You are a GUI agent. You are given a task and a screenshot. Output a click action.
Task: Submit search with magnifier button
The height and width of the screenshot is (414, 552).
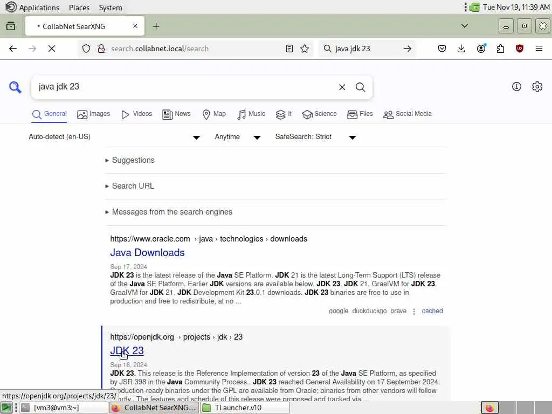(x=360, y=87)
